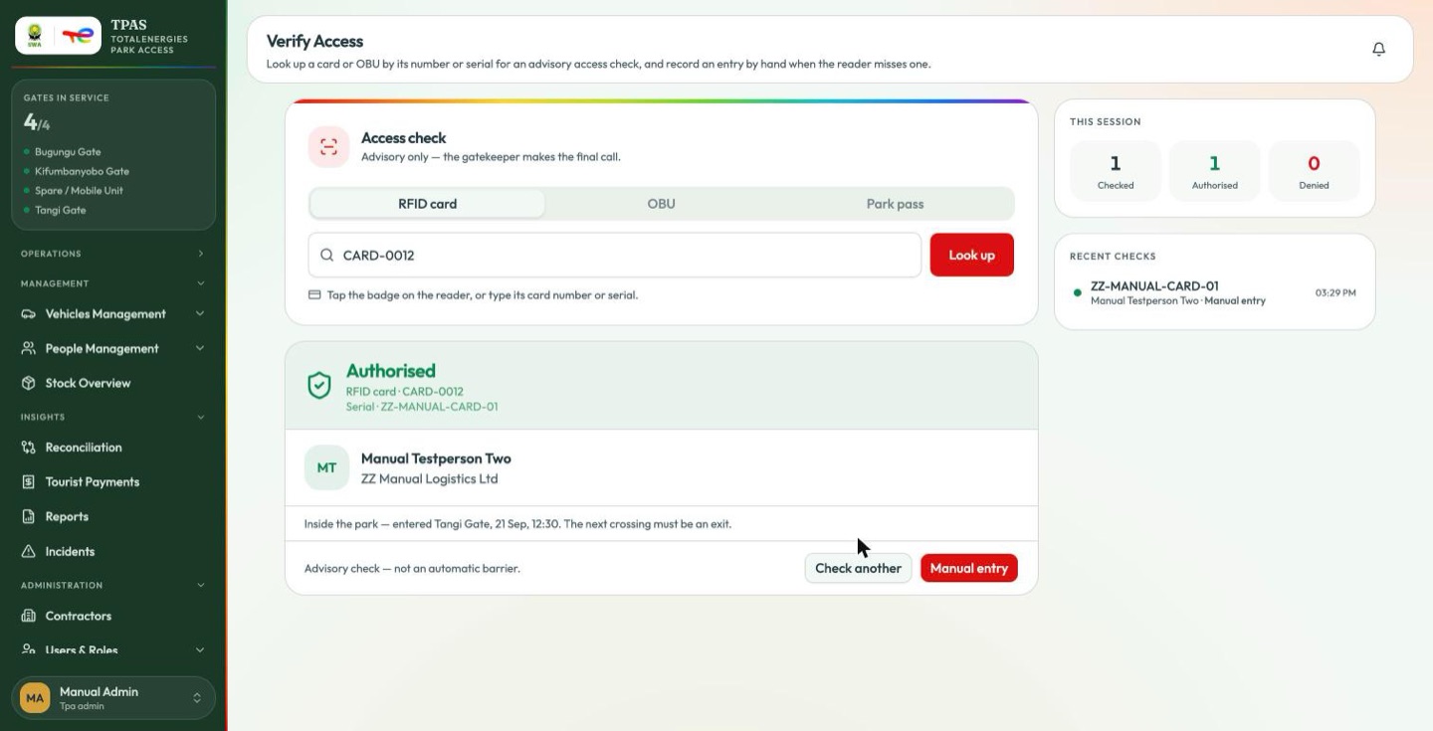
Task: Expand the Operations section arrow
Action: click(x=200, y=254)
